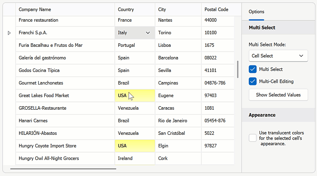The width and height of the screenshot is (317, 176).
Task: Select the Sevilla city cell
Action: [x=178, y=70]
